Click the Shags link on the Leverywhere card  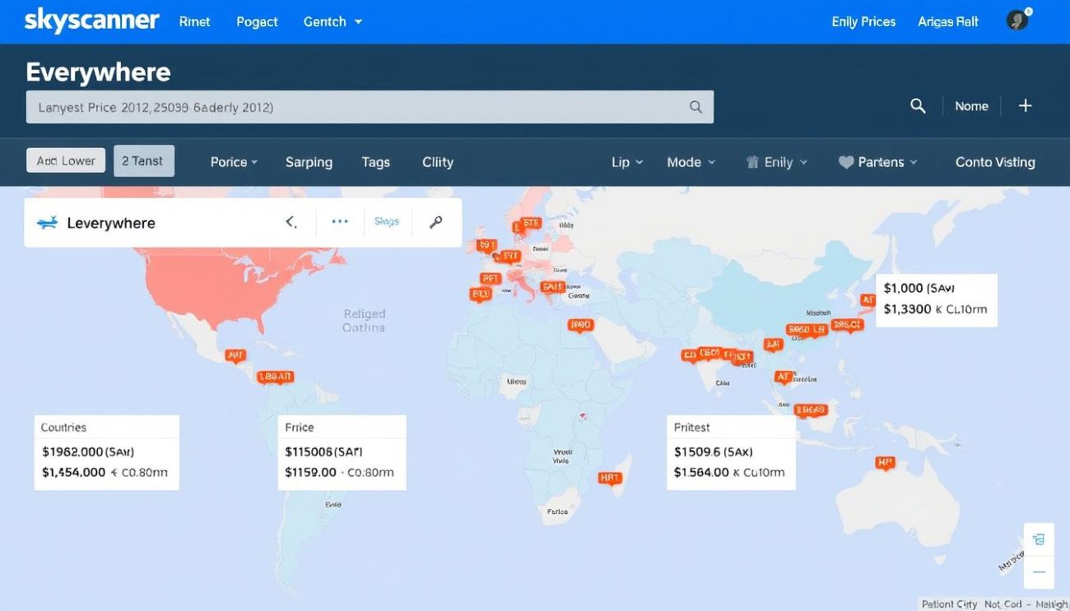coord(387,222)
